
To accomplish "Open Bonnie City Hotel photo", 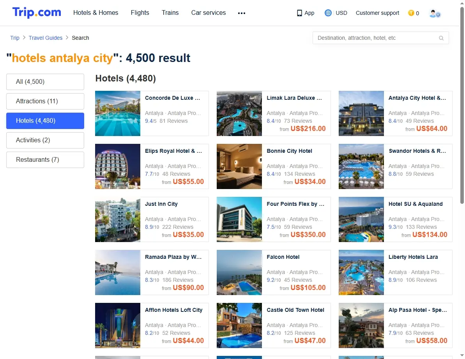I will [239, 166].
